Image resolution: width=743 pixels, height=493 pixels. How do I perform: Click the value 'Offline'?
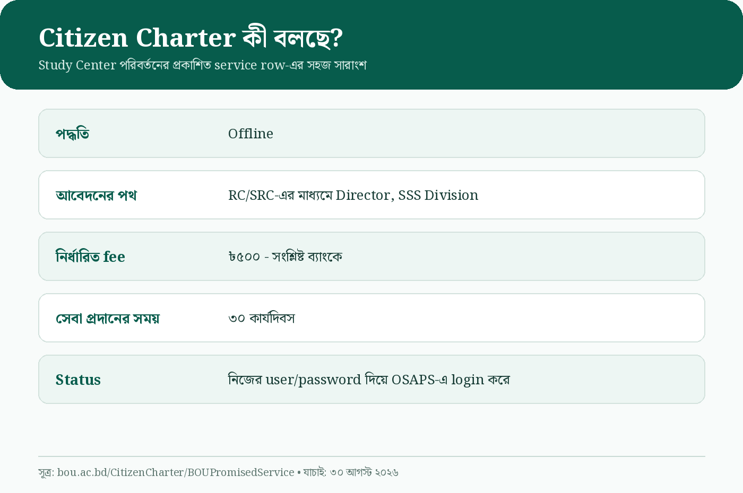(x=250, y=134)
